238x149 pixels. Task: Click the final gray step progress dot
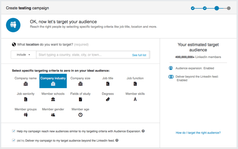pos(229,8)
